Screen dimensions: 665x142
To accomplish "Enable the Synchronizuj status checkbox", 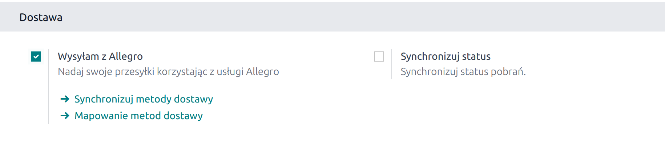I will pyautogui.click(x=379, y=57).
